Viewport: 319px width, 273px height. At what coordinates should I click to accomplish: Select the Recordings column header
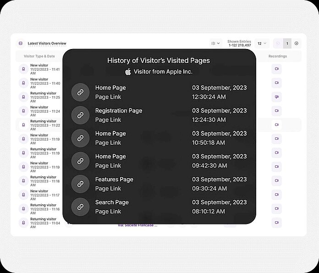pos(277,56)
